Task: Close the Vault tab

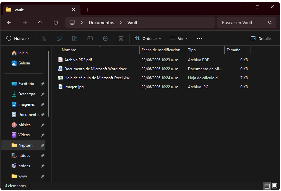Action: [x=73, y=10]
